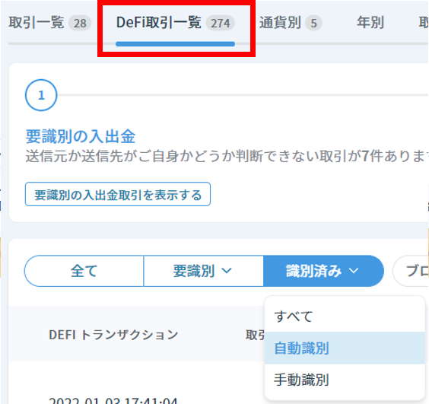Open the DeFi取引一覧 tab

click(x=175, y=23)
